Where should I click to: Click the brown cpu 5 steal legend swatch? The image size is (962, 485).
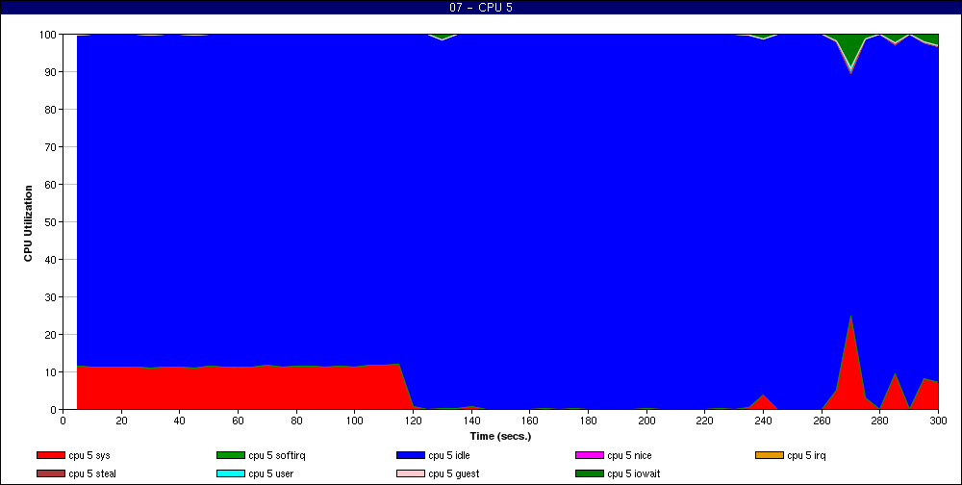[x=50, y=473]
